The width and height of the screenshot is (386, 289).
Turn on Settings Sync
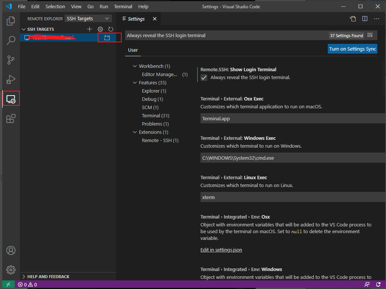[353, 49]
